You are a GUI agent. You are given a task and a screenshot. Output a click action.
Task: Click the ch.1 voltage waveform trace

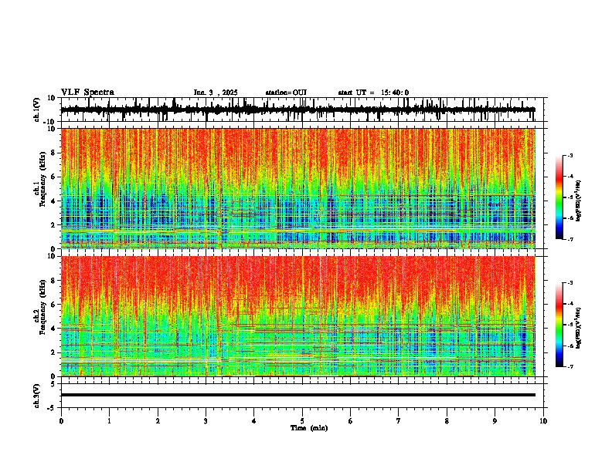tap(298, 110)
